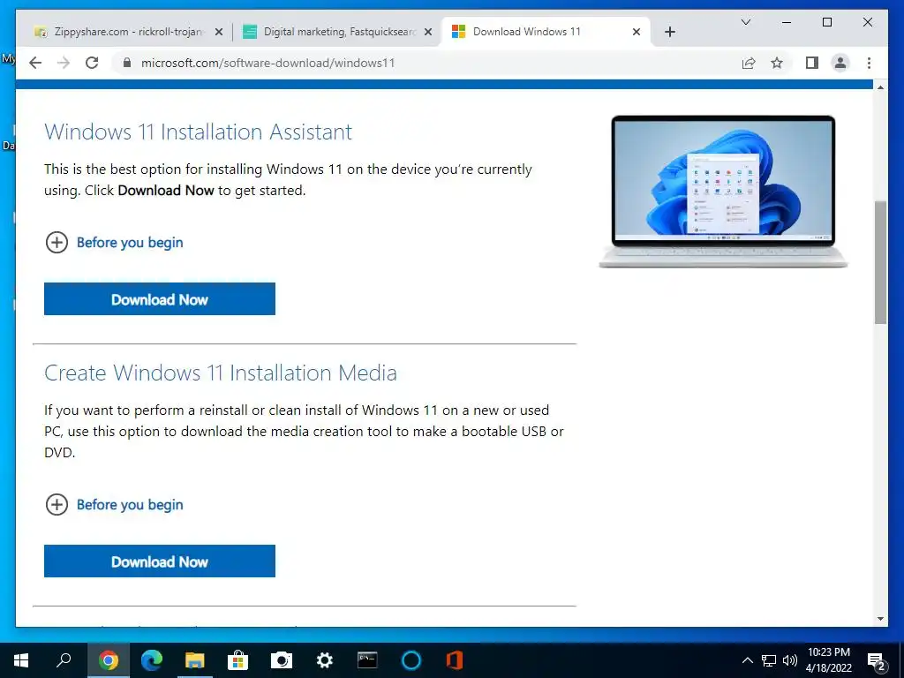Screen dimensions: 904x678
Task: Minimize the Chrome window
Action: (787, 22)
